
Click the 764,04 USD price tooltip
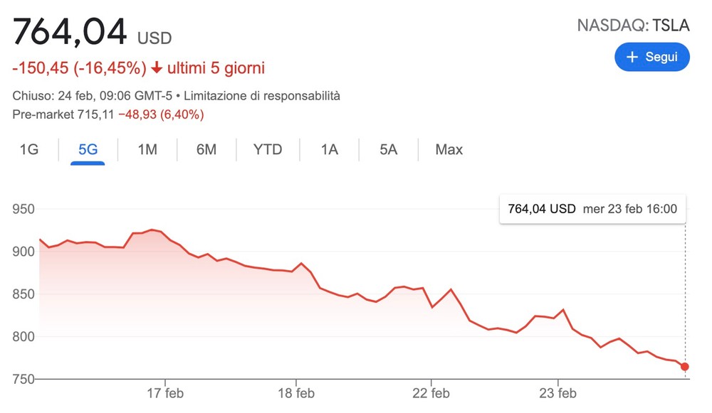pyautogui.click(x=592, y=209)
